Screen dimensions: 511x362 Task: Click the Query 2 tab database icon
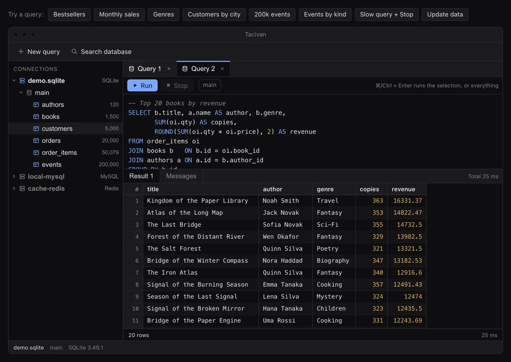coord(185,69)
